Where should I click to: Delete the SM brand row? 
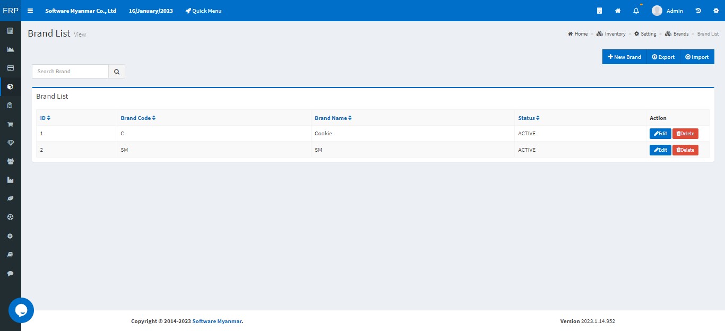pyautogui.click(x=685, y=150)
